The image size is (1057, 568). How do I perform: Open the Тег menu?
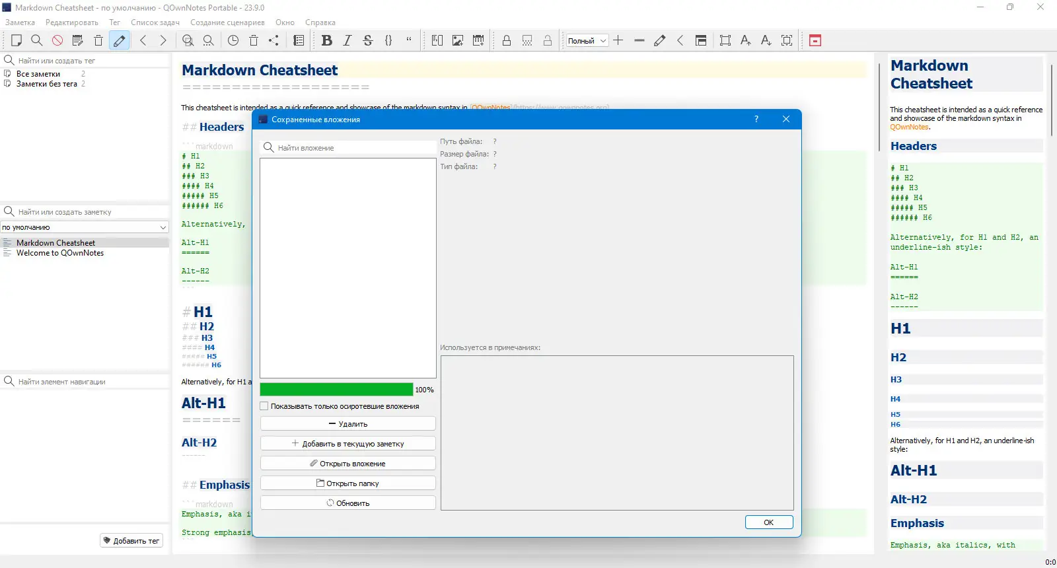114,22
